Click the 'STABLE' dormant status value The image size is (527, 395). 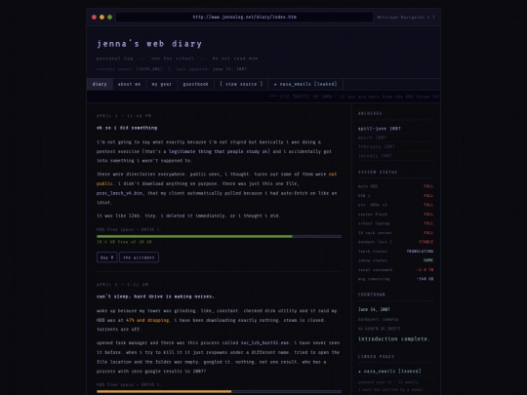pyautogui.click(x=426, y=242)
